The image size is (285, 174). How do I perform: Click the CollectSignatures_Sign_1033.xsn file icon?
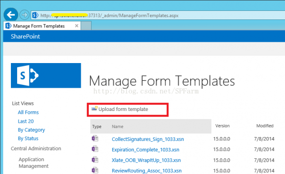tap(95, 138)
